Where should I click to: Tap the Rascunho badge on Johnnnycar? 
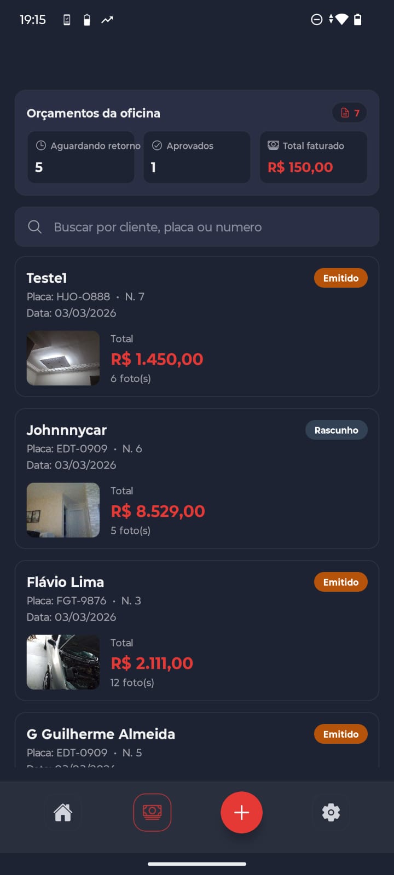(336, 430)
